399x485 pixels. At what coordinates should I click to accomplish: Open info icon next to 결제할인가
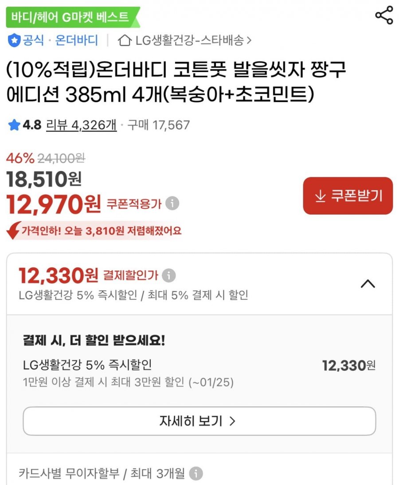(x=168, y=275)
